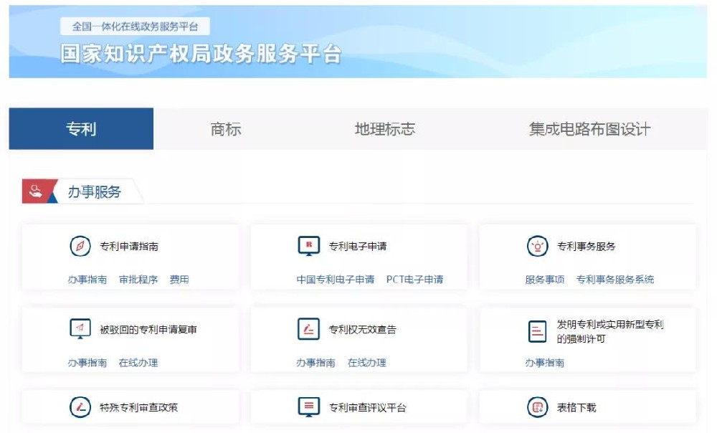The width and height of the screenshot is (717, 433).
Task: Click the icon beside 专利权无效宣告
Action: pos(308,329)
